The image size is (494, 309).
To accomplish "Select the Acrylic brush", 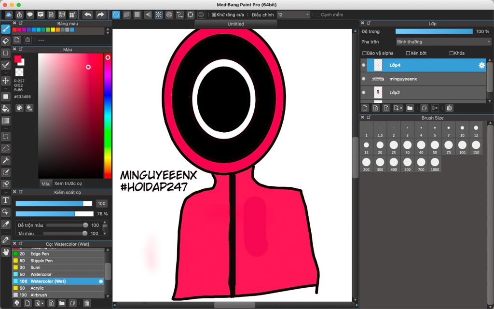I will coord(58,288).
